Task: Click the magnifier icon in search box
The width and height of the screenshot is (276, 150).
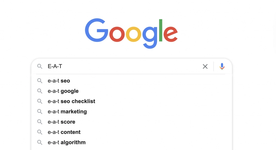Action: [x=40, y=67]
